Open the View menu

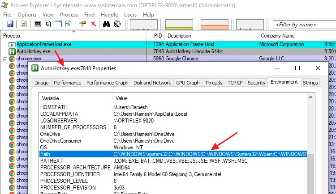coord(48,15)
